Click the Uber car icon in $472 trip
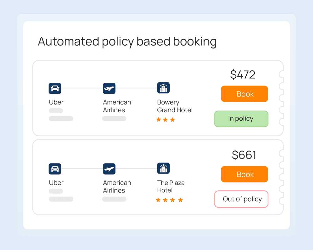 pos(55,88)
